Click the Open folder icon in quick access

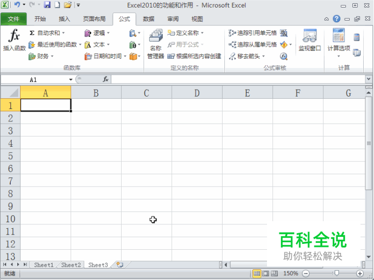[x=68, y=5]
